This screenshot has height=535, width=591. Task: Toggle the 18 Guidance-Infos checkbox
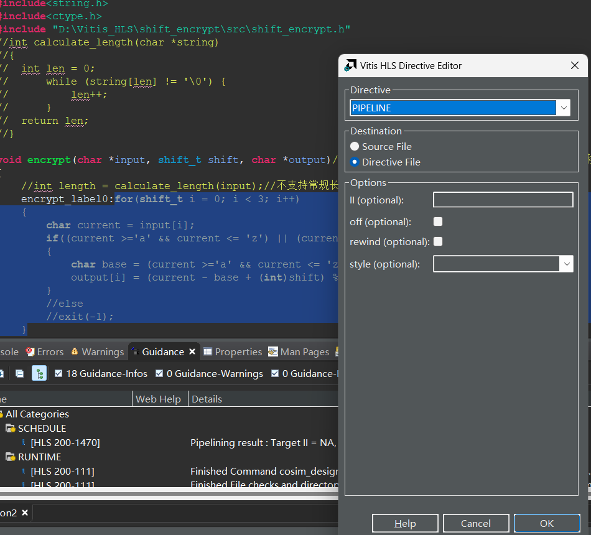pyautogui.click(x=58, y=373)
